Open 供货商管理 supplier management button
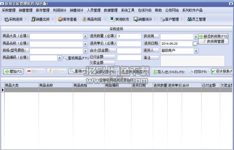 [214, 42]
